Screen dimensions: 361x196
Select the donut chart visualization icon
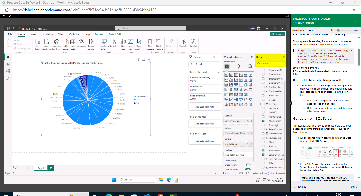tap(251, 85)
